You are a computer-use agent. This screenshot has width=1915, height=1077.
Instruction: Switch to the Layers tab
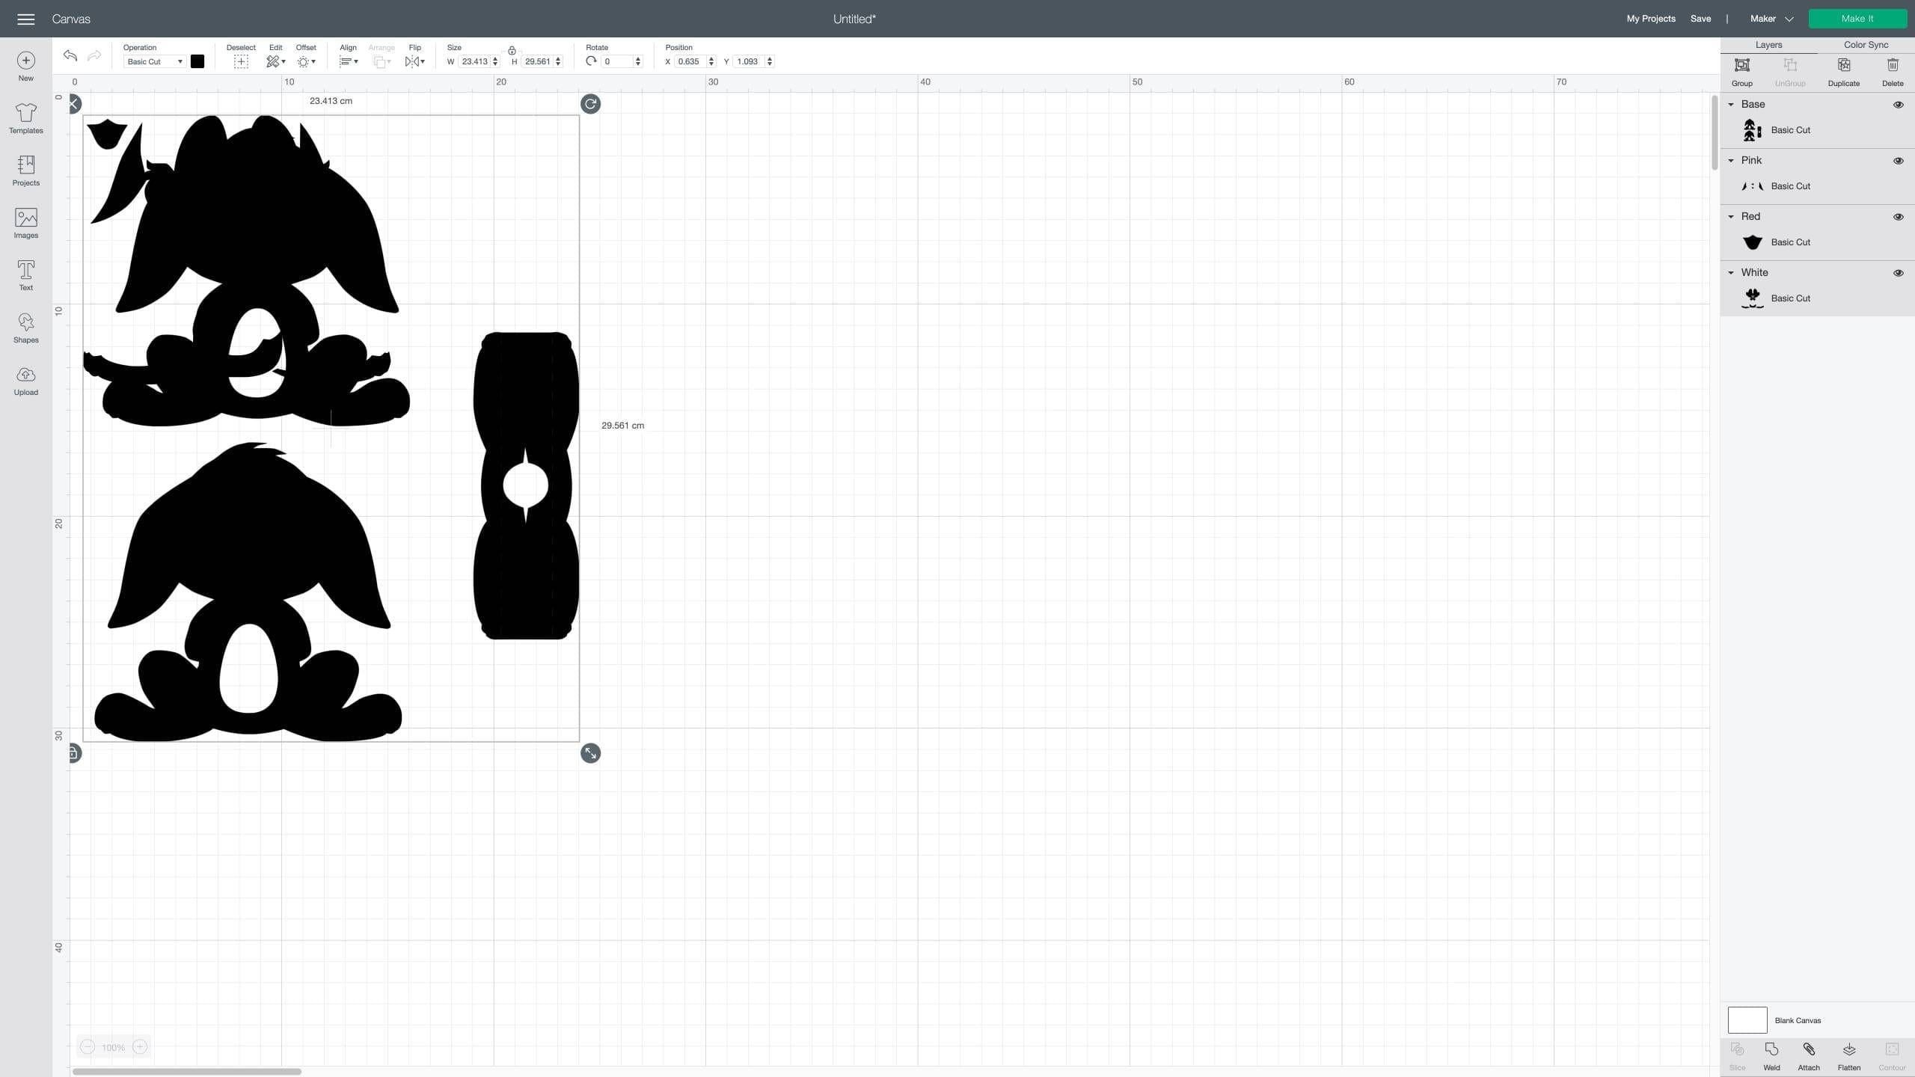(1768, 45)
